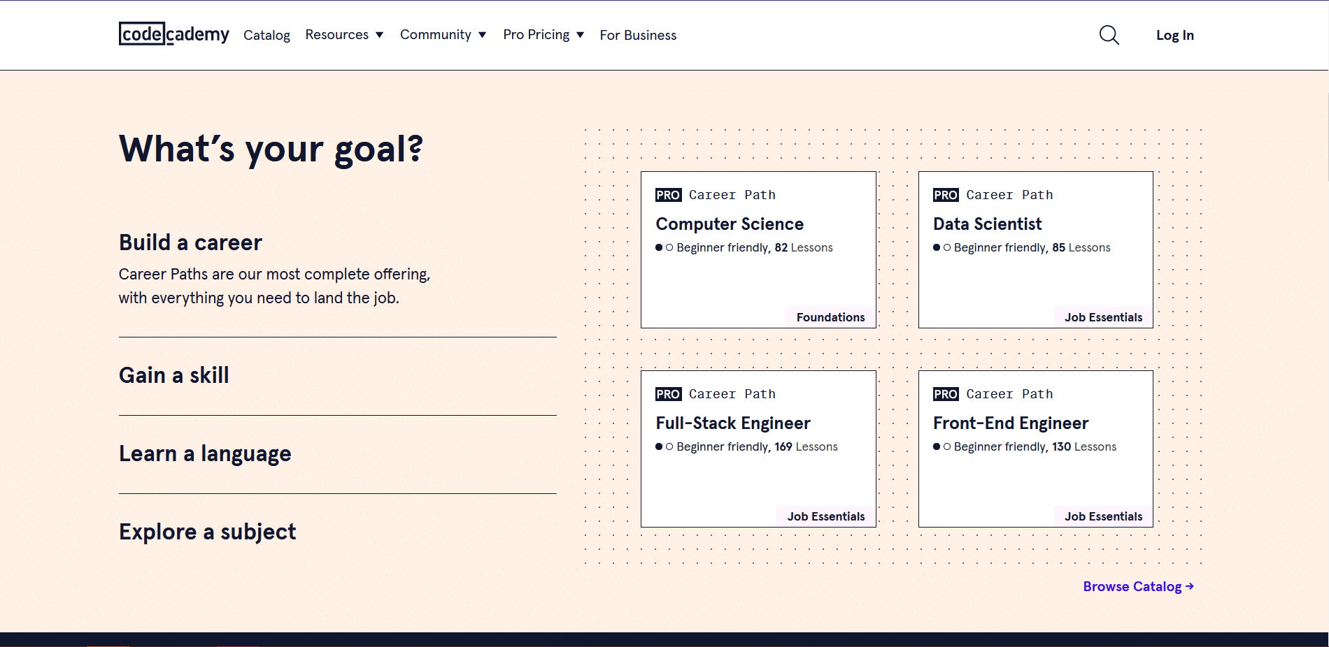Click Job Essentials tag on Full-Stack Engineer card
This screenshot has height=647, width=1329.
click(x=825, y=516)
